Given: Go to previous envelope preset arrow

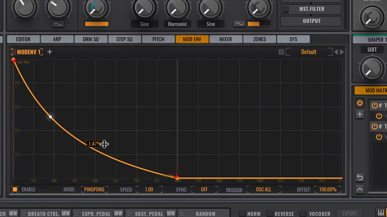Looking at the screenshot, I should (x=336, y=52).
